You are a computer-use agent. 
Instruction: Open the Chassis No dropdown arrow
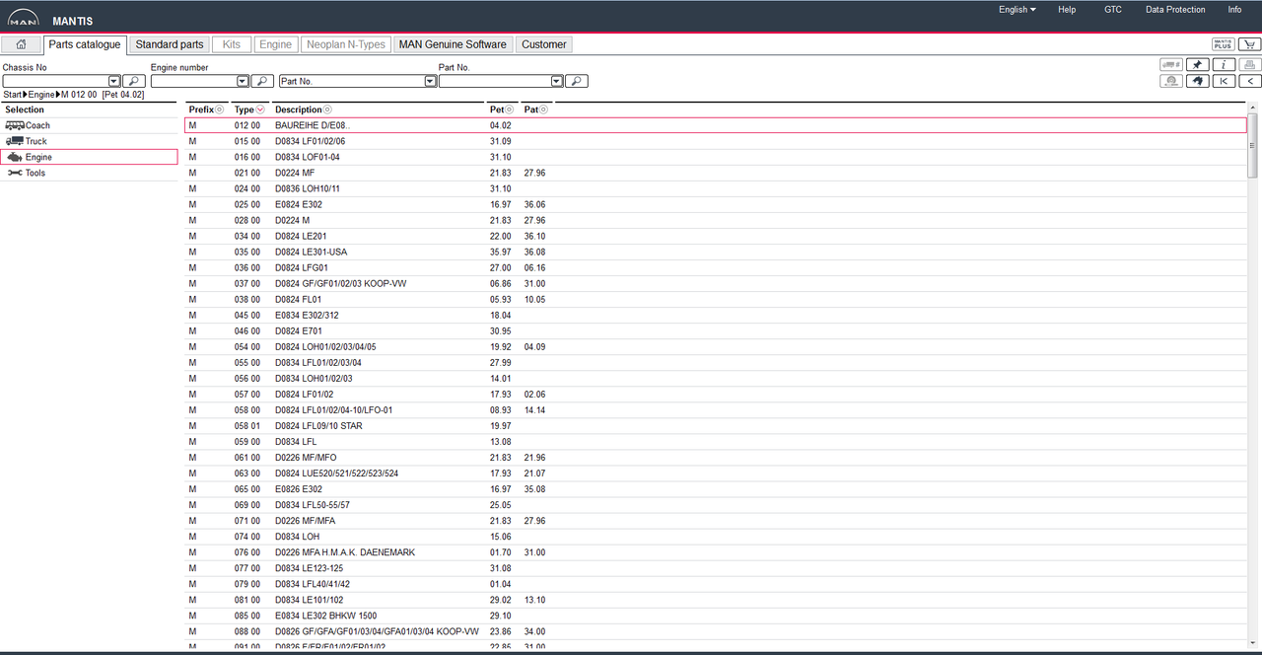click(x=114, y=81)
